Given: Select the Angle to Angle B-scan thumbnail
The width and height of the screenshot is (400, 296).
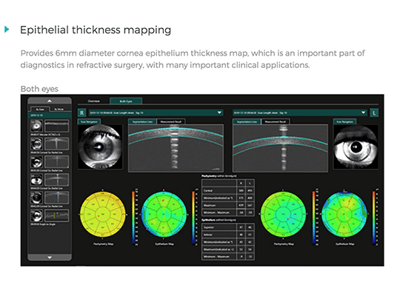Looking at the screenshot, I should (56, 215).
